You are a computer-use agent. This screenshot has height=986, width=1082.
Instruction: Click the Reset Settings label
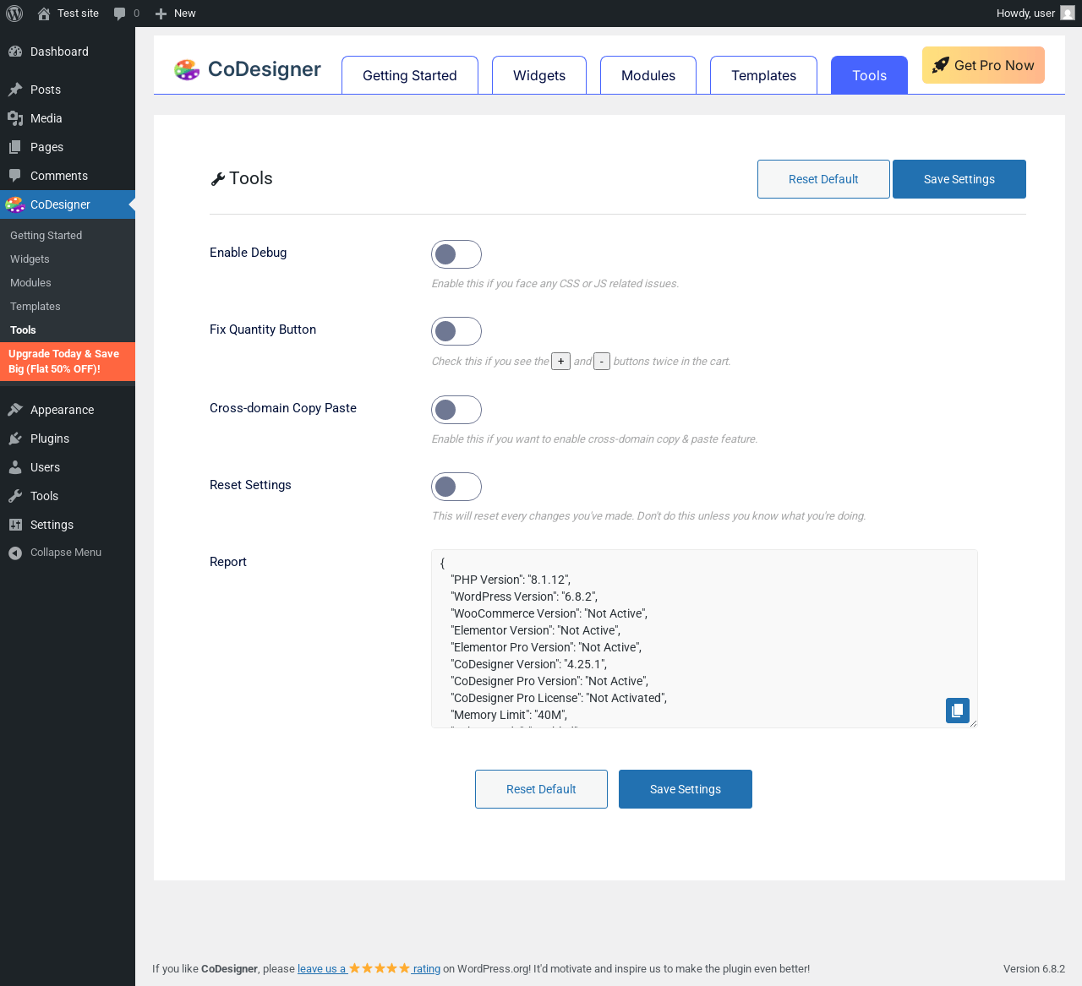[x=250, y=485]
